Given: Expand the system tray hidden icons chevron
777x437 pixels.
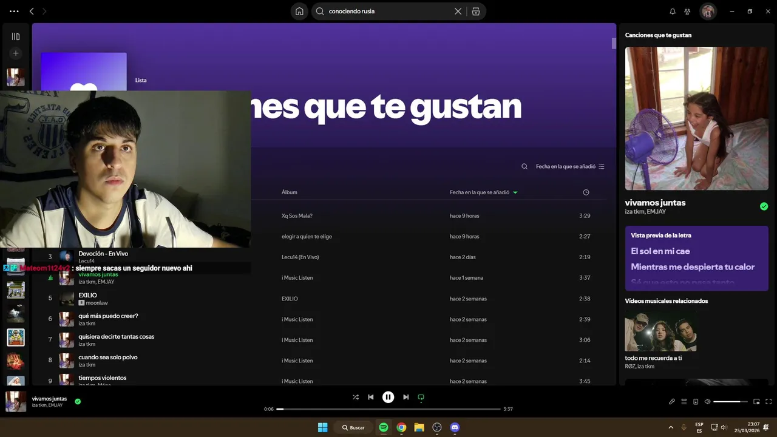Looking at the screenshot, I should pos(671,427).
